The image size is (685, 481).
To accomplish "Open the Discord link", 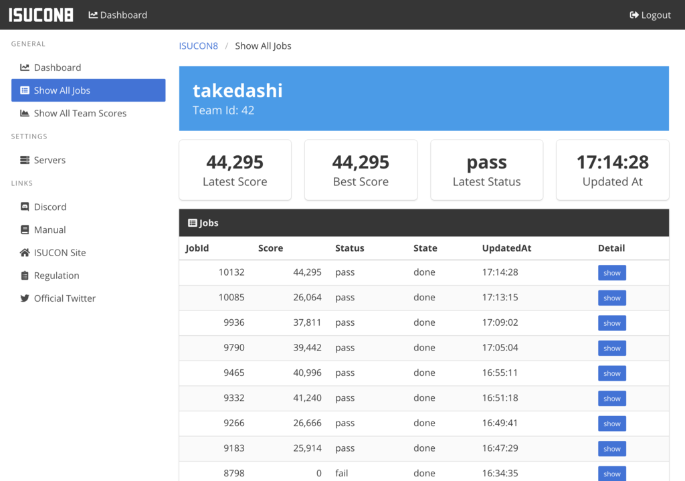I will click(88, 207).
